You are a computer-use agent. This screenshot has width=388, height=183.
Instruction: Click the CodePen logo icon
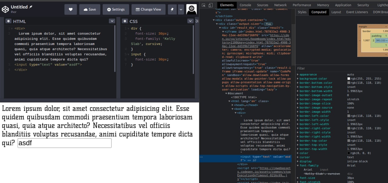tap(5, 9)
